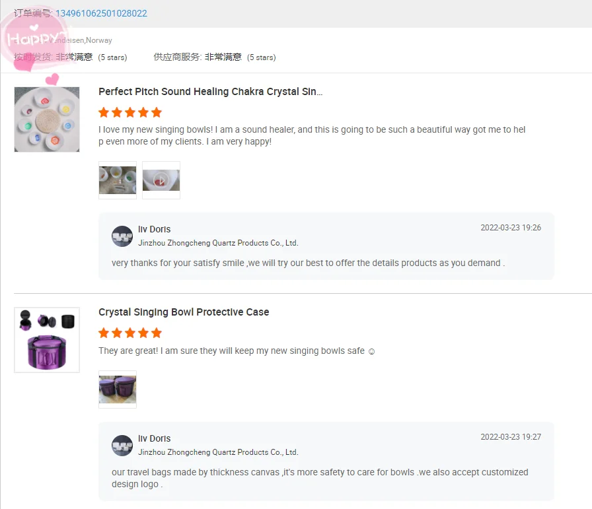Screen dimensions: 592x509
Task: Click the 2022-03-23 19:27 reply timestamp
Action: (511, 437)
